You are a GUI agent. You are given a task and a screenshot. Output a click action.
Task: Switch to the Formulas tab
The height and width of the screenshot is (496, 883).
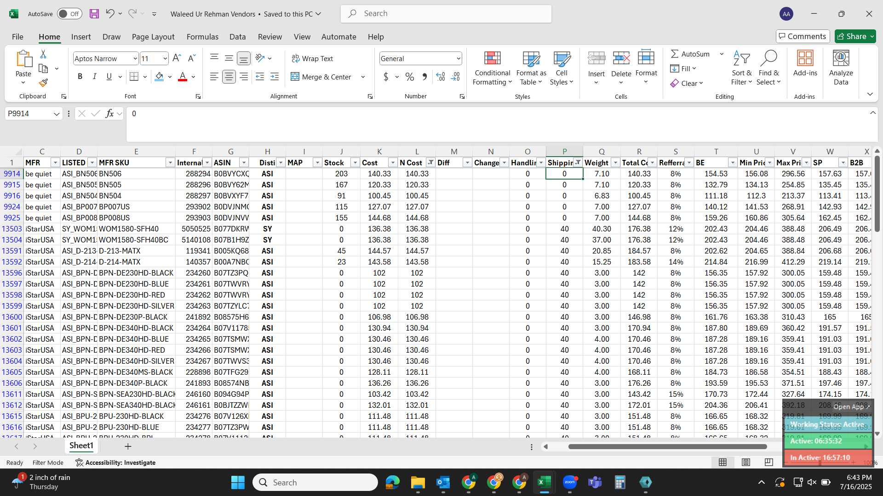click(202, 37)
